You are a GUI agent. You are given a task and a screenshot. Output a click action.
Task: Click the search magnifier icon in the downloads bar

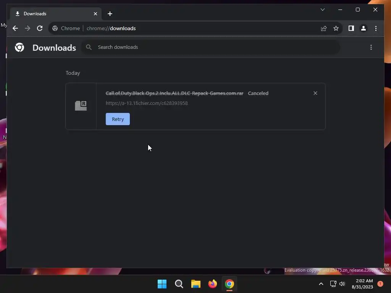[x=89, y=47]
